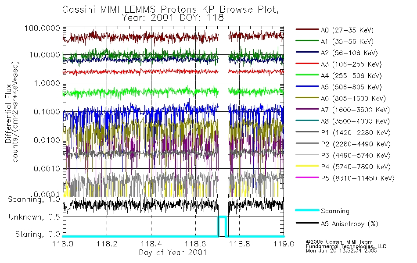417x263 pixels.
Task: Click the A8 (3500-4000 KeV) legend label
Action: 355,121
